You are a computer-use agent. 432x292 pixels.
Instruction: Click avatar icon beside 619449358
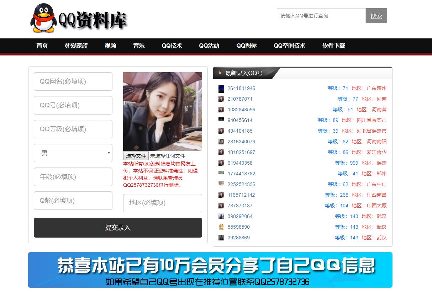[x=221, y=163]
